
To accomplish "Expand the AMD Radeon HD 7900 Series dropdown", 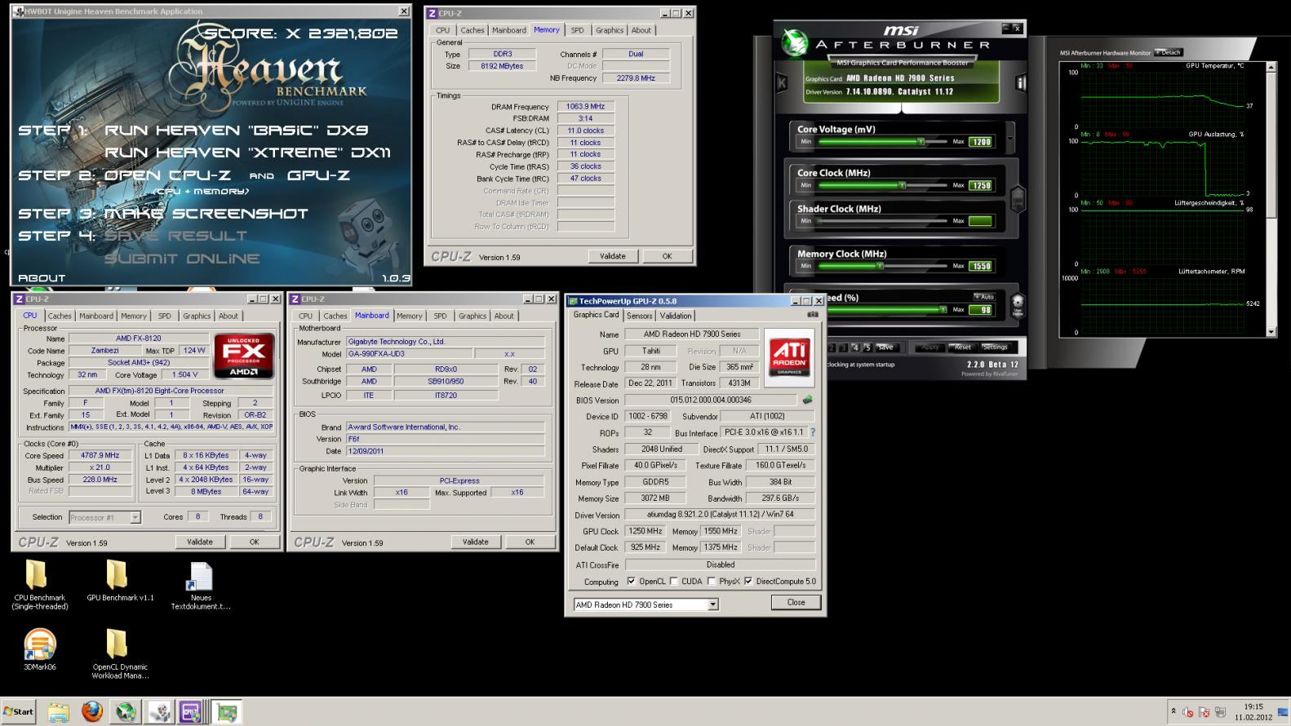I will point(712,604).
